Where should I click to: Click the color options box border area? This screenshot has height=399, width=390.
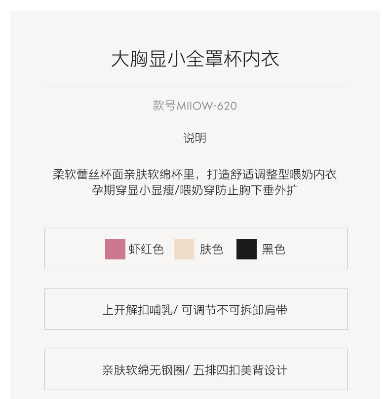click(196, 249)
